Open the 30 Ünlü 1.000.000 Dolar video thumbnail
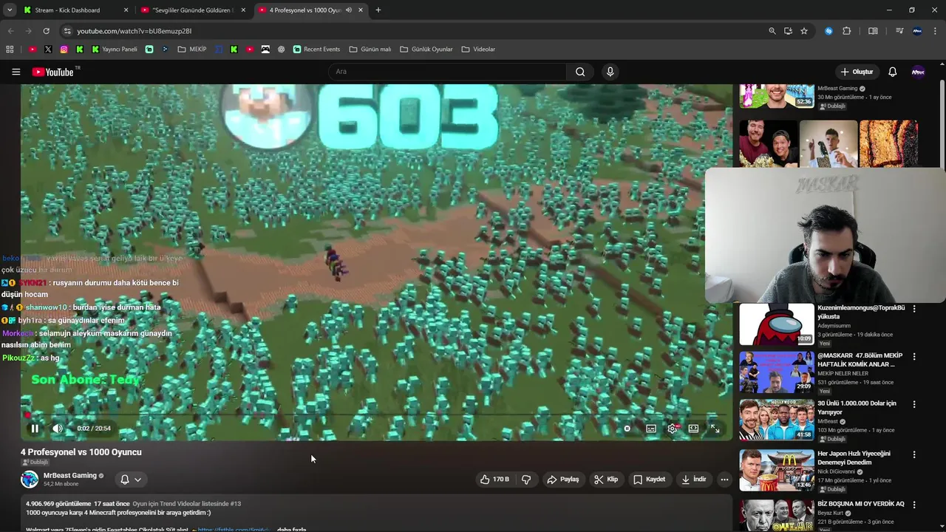 (777, 421)
